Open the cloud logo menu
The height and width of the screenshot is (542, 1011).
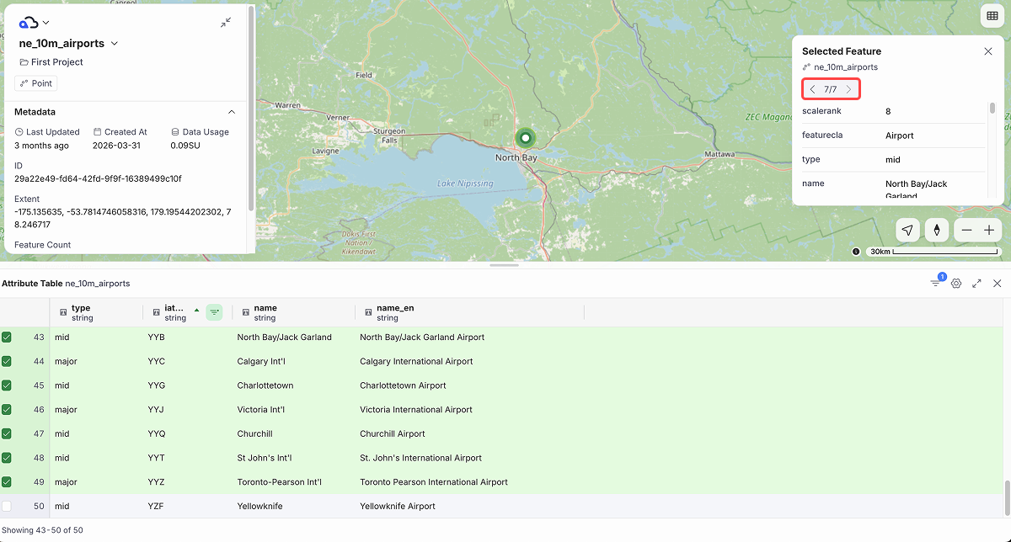pyautogui.click(x=34, y=23)
